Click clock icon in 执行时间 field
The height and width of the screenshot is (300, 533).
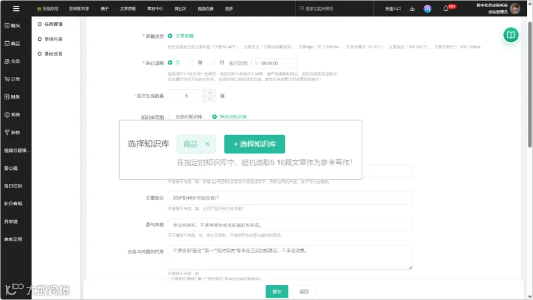tap(257, 63)
